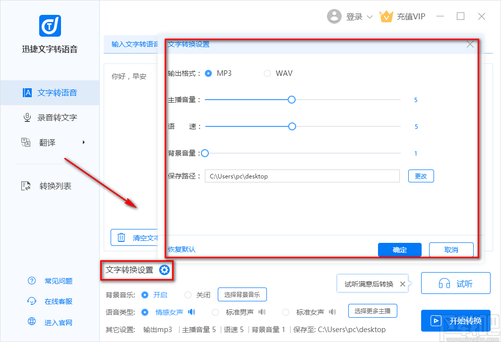501x342 pixels.
Task: Choose the 标准男声 voice type
Action: click(x=215, y=312)
